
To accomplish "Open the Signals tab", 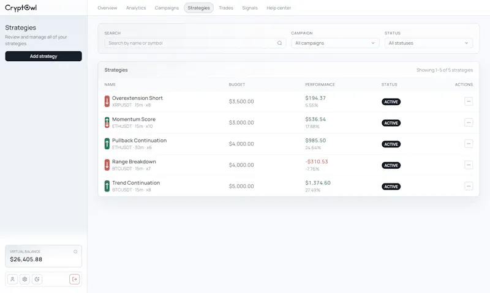I will [250, 8].
